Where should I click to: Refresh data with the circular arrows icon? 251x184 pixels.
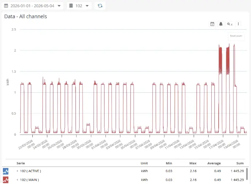click(x=100, y=6)
